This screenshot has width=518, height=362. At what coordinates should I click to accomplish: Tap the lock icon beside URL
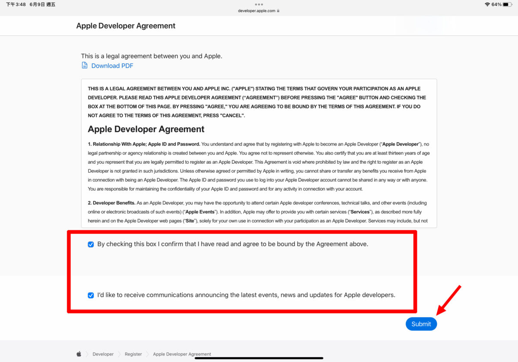278,11
